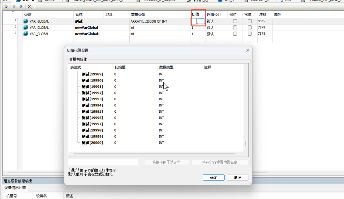Click the globe icon on the newVarGlobal1 row

pyautogui.click(x=26, y=33)
